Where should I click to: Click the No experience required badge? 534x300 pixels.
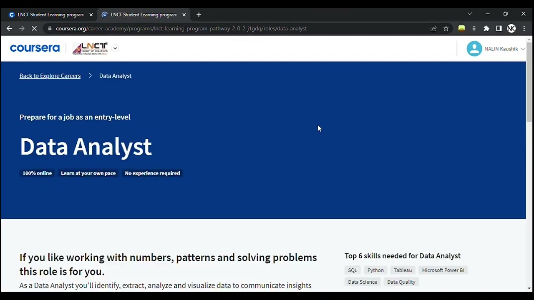point(152,173)
